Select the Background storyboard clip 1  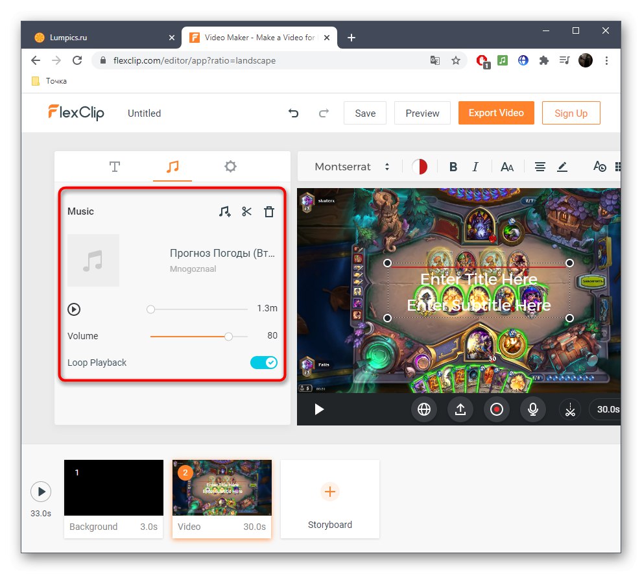(113, 498)
